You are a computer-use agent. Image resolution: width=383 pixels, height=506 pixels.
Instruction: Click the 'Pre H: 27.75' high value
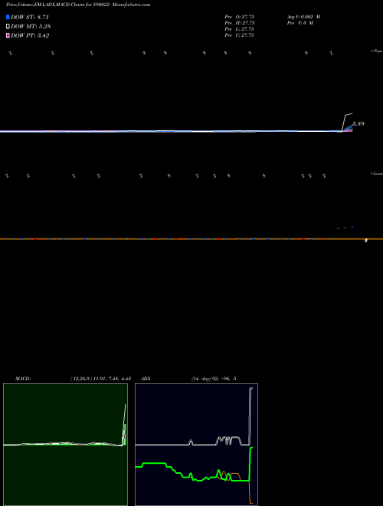point(239,23)
